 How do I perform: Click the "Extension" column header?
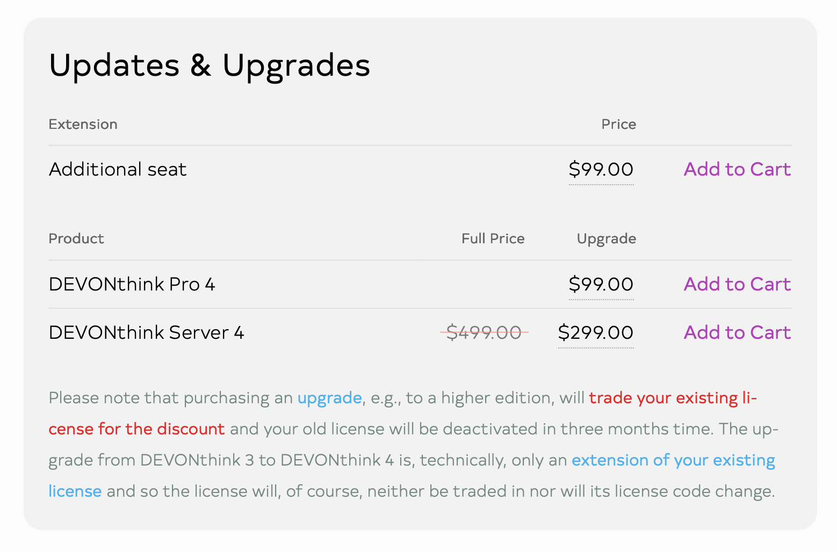click(x=83, y=125)
